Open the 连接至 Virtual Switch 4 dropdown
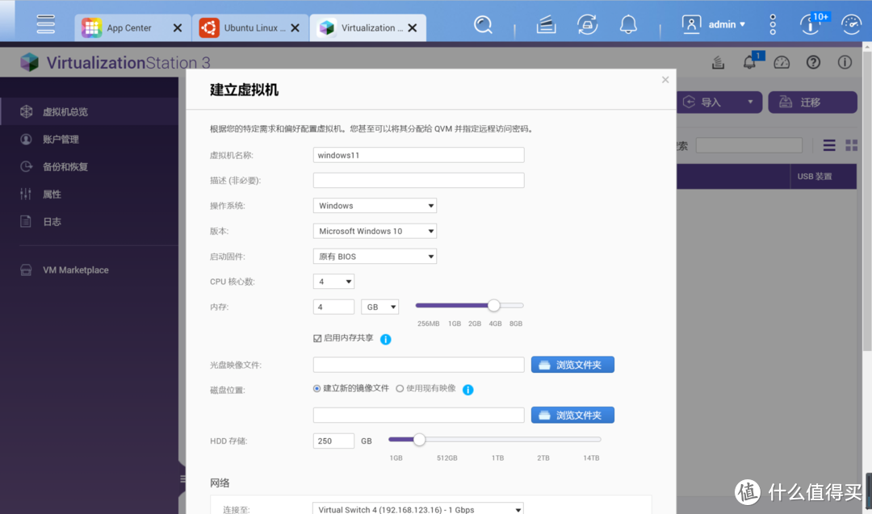 418,509
